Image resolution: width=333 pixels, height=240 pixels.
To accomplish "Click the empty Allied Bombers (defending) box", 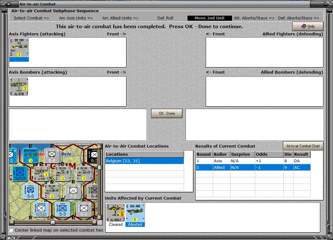I will coord(265,91).
